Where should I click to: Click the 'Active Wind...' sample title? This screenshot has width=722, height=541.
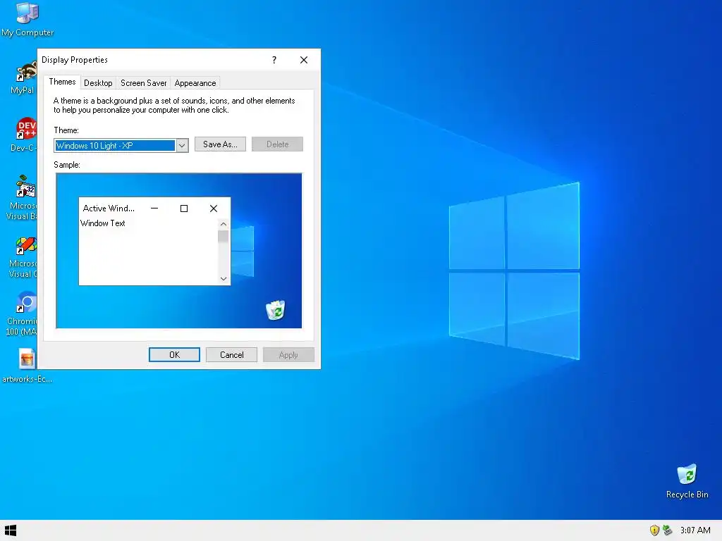coord(109,209)
